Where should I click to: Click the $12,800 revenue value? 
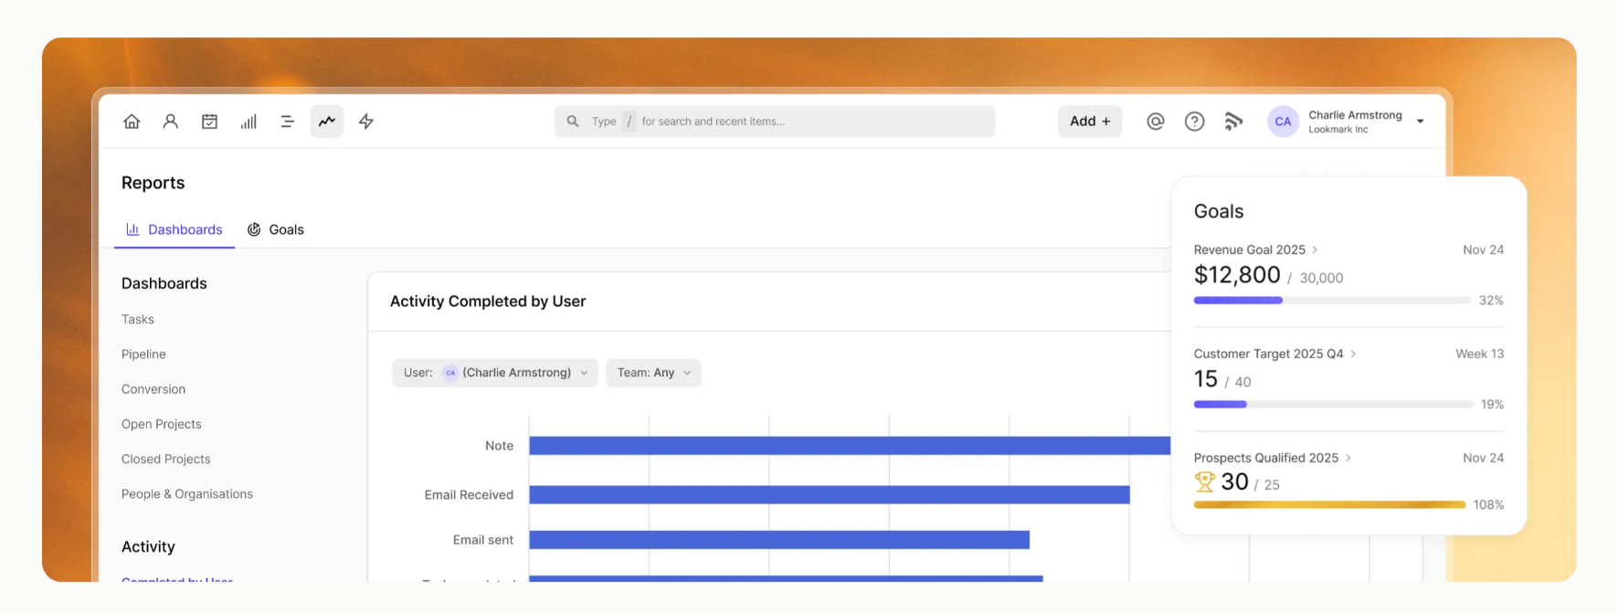click(1237, 275)
